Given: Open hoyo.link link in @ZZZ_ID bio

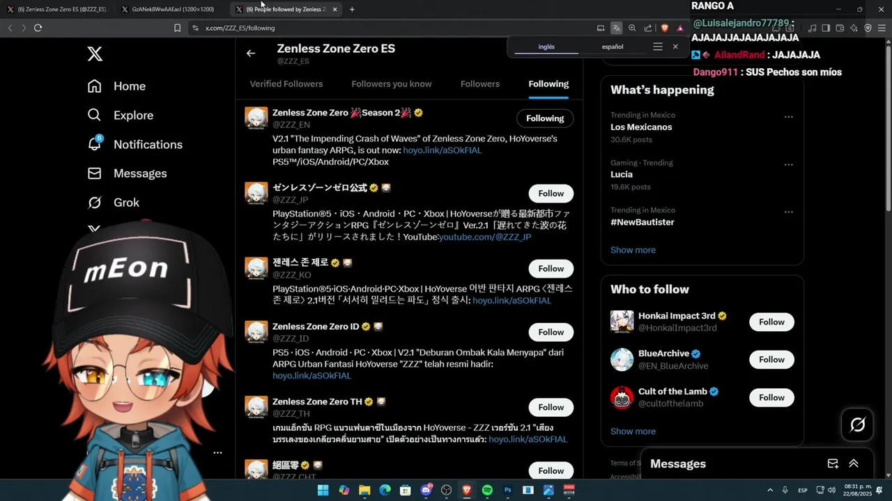Looking at the screenshot, I should (312, 376).
